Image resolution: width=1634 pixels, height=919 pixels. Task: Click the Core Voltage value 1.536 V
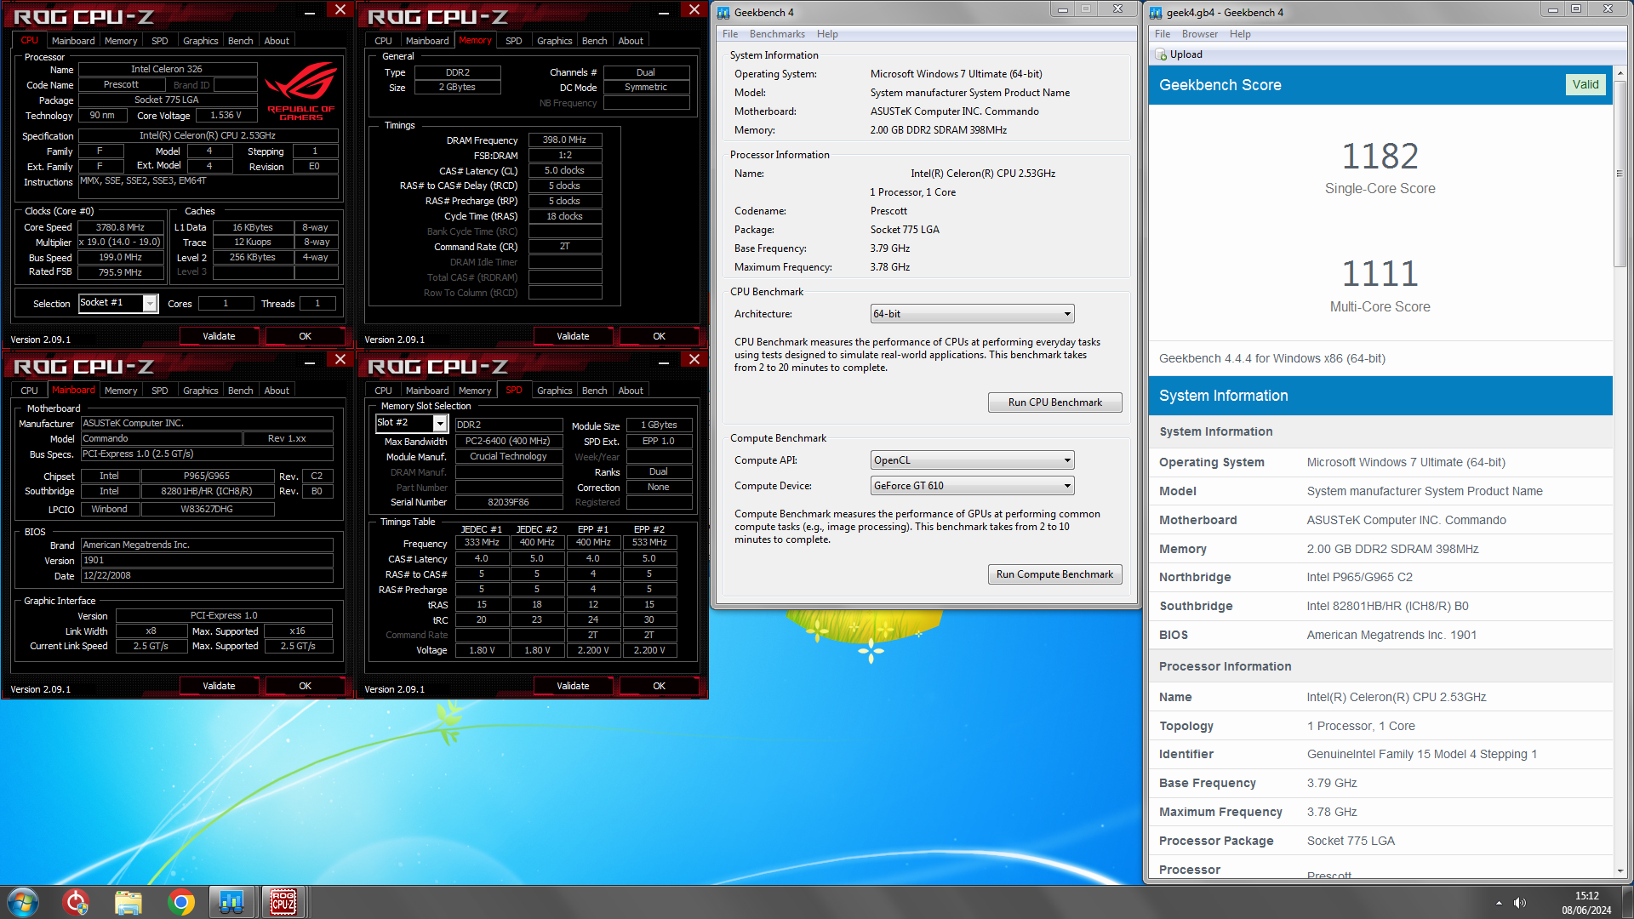tap(226, 116)
